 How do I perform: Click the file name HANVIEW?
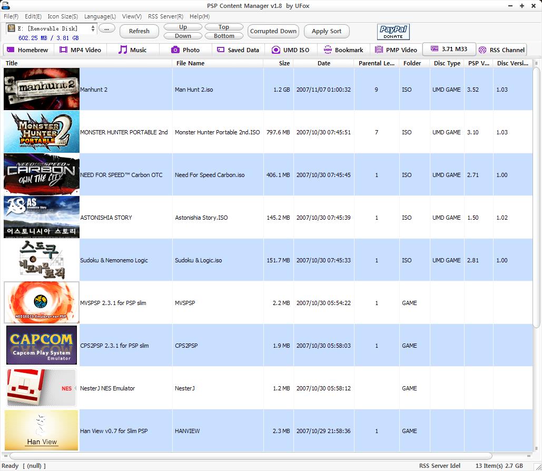point(188,431)
